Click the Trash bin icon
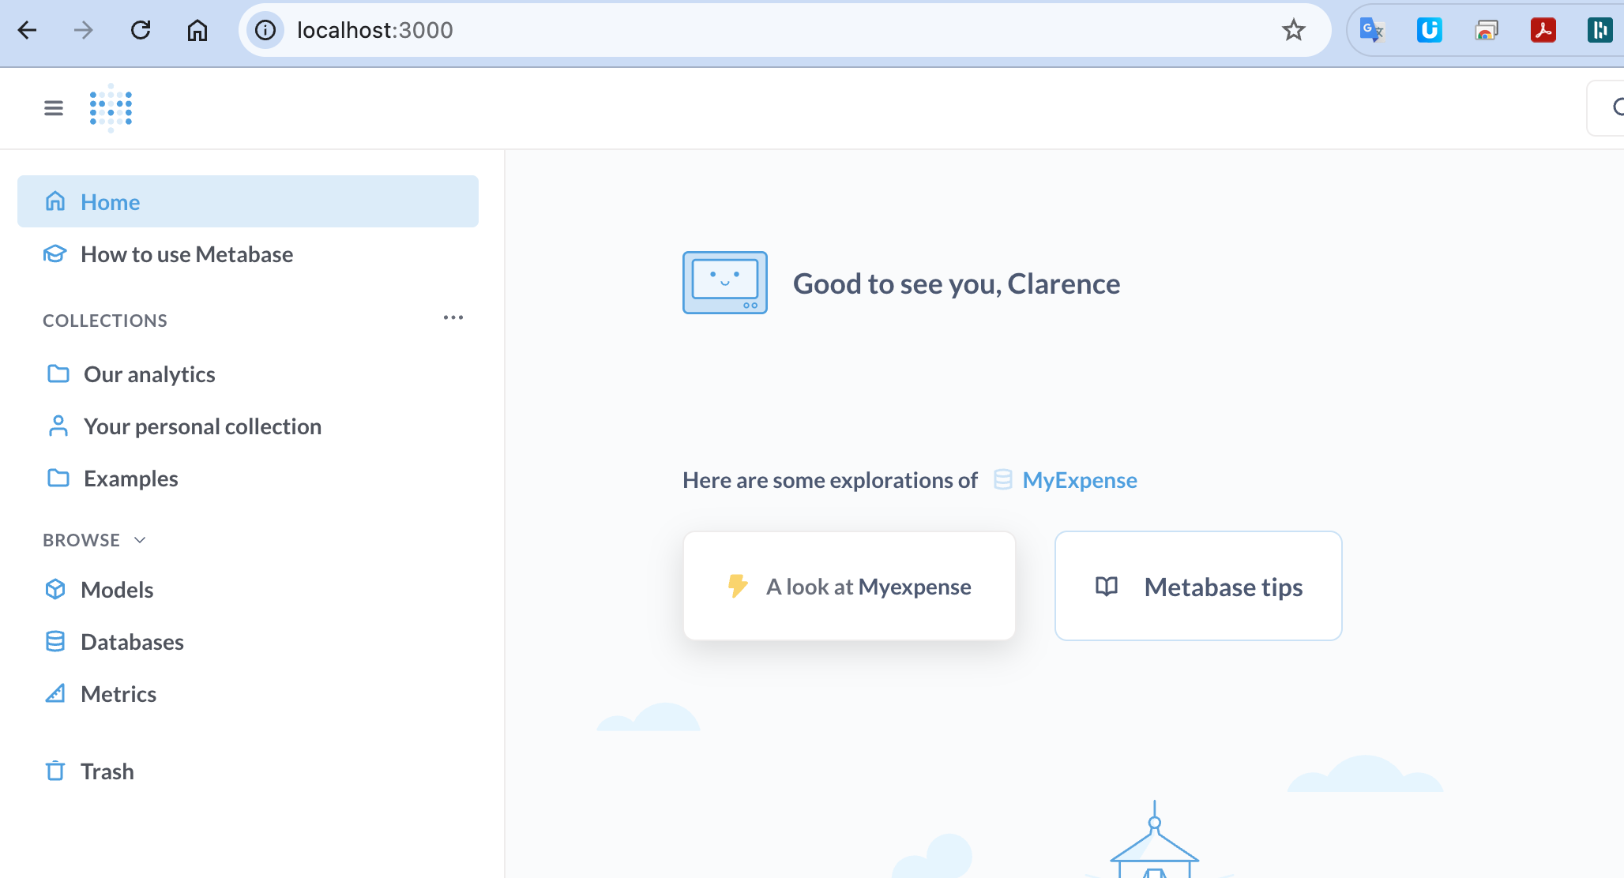 tap(55, 771)
